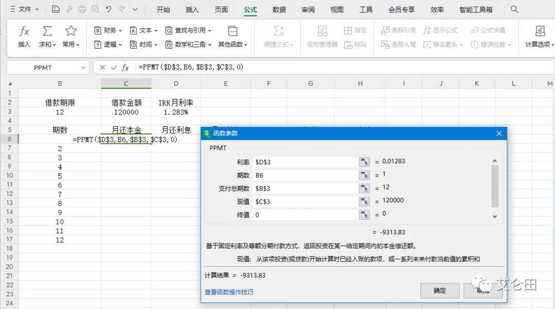Click range selector icon beside 利率 field

[364, 162]
